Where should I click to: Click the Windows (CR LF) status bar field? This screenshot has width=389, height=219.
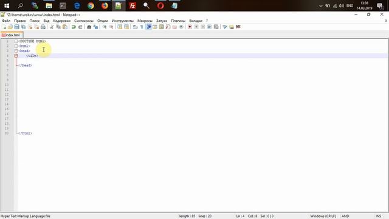tap(323, 217)
